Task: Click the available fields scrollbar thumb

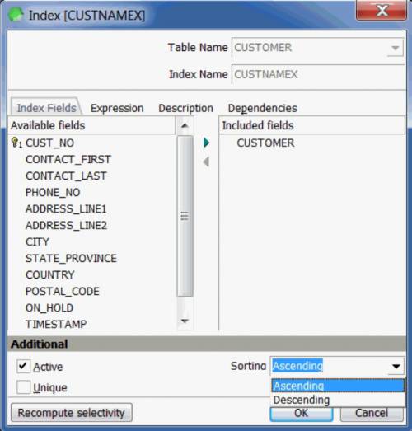Action: pos(185,216)
